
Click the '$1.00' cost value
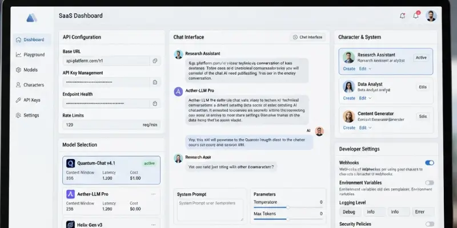pos(135,178)
